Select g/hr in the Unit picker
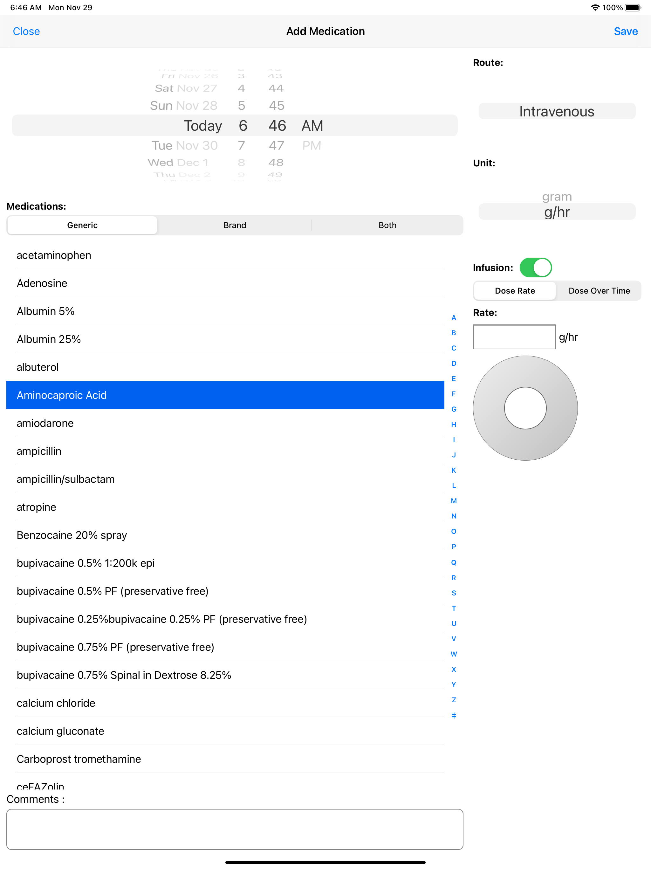The width and height of the screenshot is (651, 869). click(x=557, y=212)
